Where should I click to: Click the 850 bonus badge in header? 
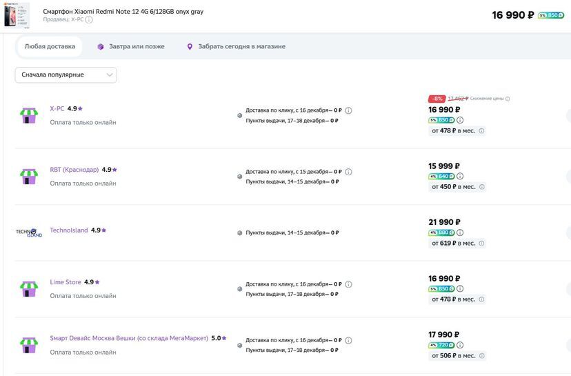tap(551, 15)
